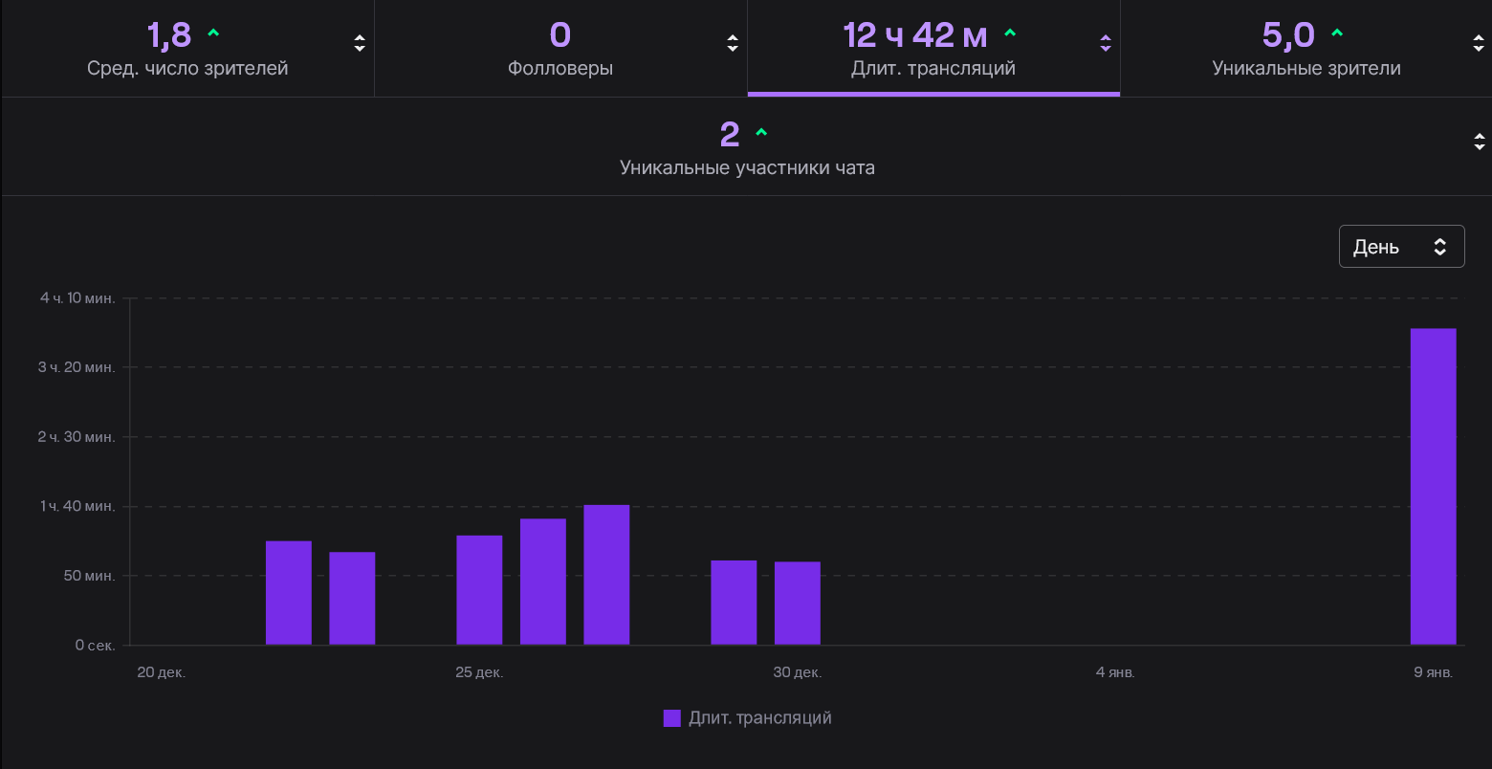Open the 'Уникальные зрители' metric tab

coord(1306,48)
